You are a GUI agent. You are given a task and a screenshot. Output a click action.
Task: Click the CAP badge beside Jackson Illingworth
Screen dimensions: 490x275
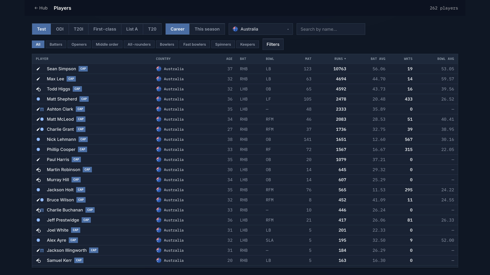pyautogui.click(x=94, y=250)
